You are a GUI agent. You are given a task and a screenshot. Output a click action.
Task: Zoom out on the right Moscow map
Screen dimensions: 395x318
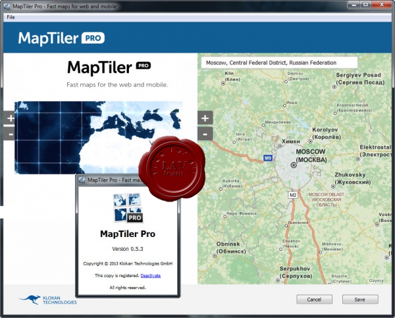click(x=205, y=134)
